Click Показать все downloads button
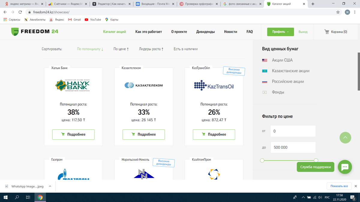 coord(339,186)
